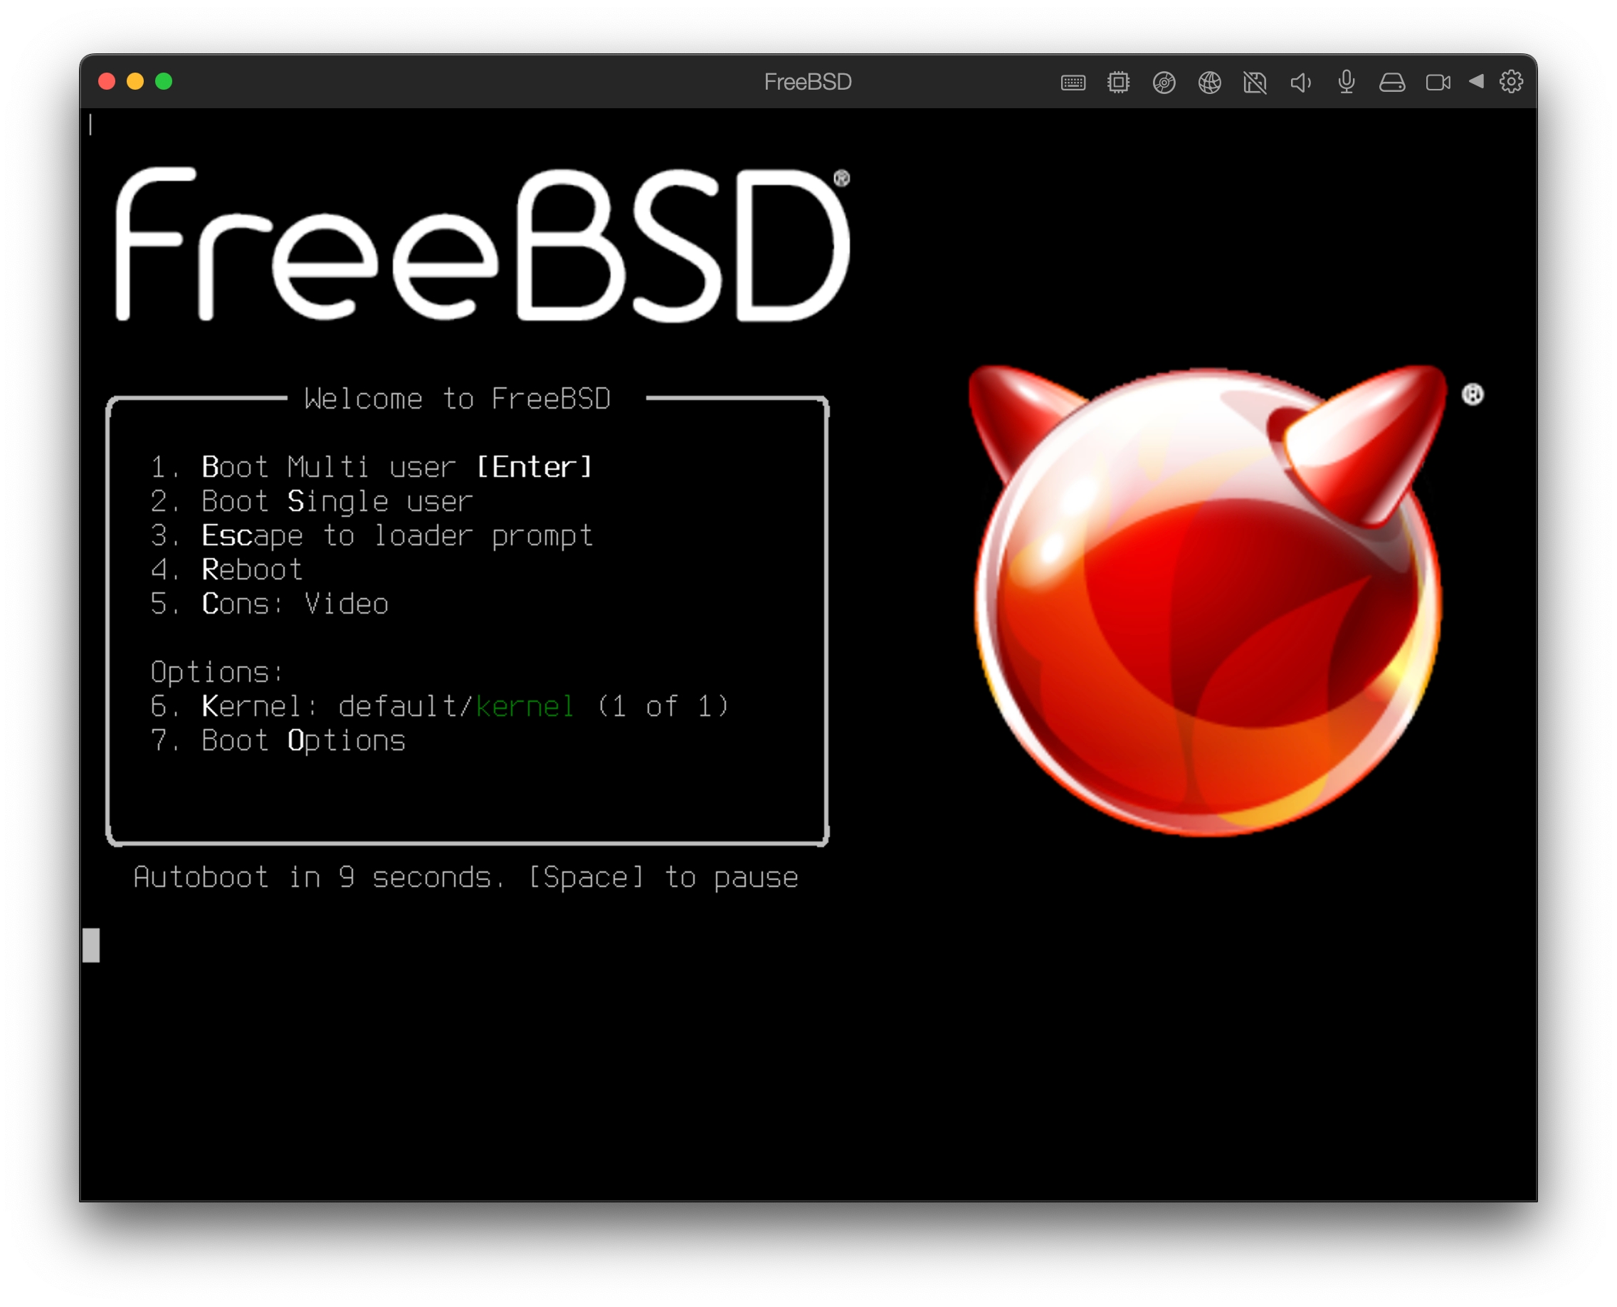
Task: Select the '7. Boot Options' entry
Action: click(x=278, y=741)
